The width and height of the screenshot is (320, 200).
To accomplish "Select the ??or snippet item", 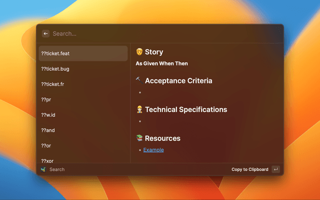I will (83, 145).
